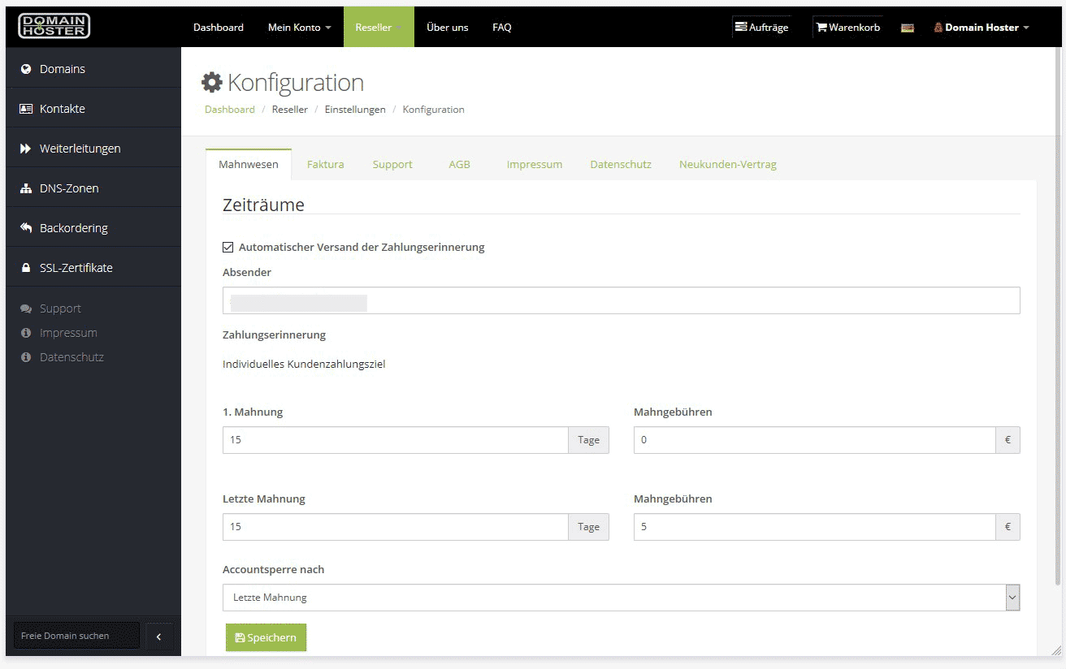This screenshot has height=669, width=1066.
Task: Open FAQ in top navigation
Action: 502,27
